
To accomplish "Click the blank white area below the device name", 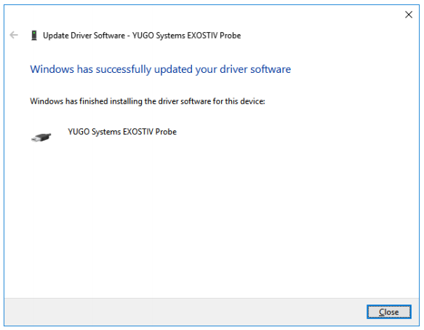I will pyautogui.click(x=211, y=217).
